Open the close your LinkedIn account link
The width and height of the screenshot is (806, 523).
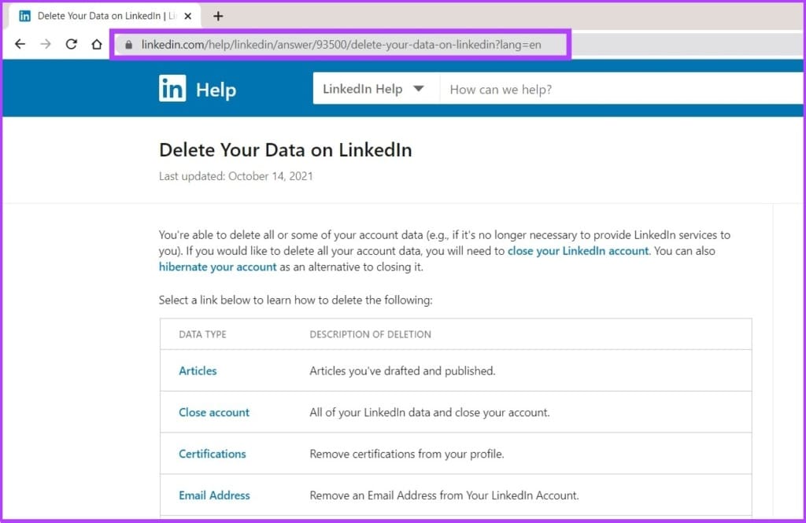pos(579,251)
